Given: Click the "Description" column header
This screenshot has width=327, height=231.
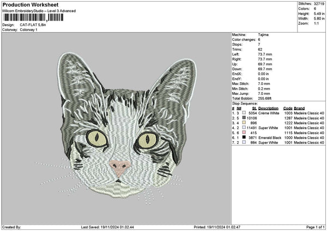Looking at the screenshot, I should tap(268, 108).
